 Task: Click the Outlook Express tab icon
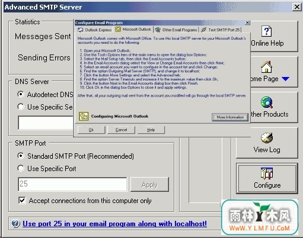tap(81, 30)
